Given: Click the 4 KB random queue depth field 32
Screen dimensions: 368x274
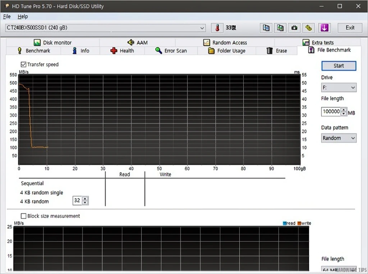Looking at the screenshot, I should (77, 201).
